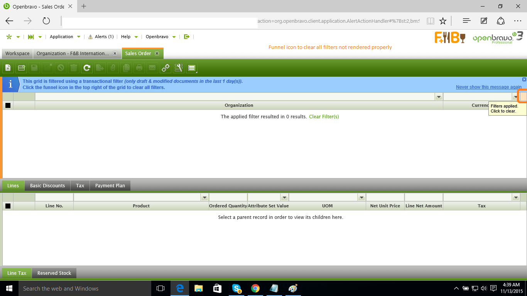Viewport: 527px width, 296px height.
Task: Switch to the Workspace tab
Action: [17, 54]
